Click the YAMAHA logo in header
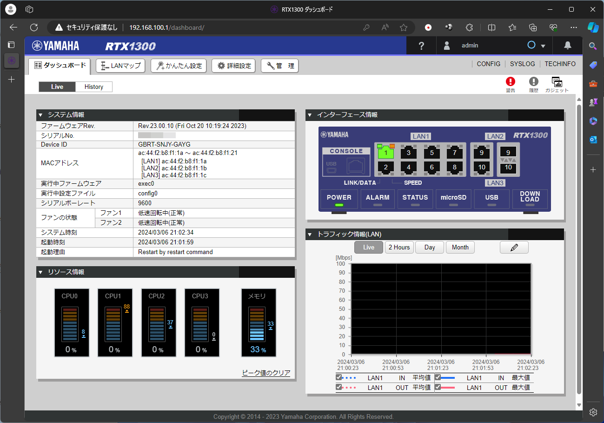This screenshot has height=423, width=604. 55,46
